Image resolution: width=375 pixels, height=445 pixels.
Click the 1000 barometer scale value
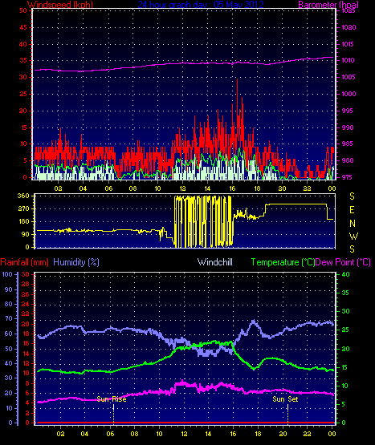(349, 94)
